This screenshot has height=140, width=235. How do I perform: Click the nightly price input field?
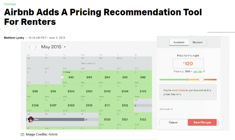coord(188,64)
